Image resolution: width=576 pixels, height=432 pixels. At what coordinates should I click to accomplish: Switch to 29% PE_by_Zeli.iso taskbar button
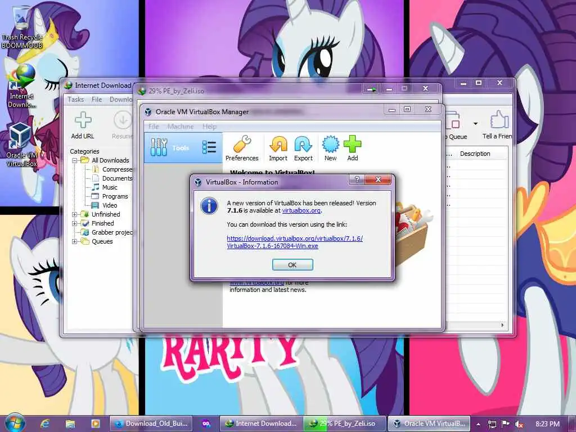click(x=345, y=424)
